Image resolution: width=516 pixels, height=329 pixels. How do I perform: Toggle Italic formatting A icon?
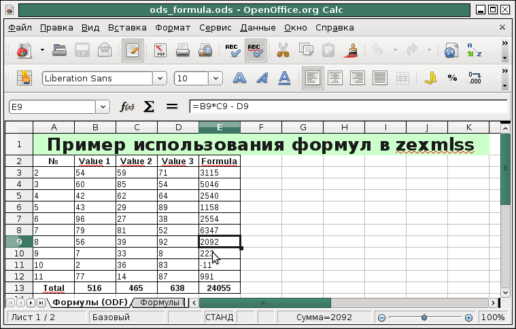pos(262,78)
